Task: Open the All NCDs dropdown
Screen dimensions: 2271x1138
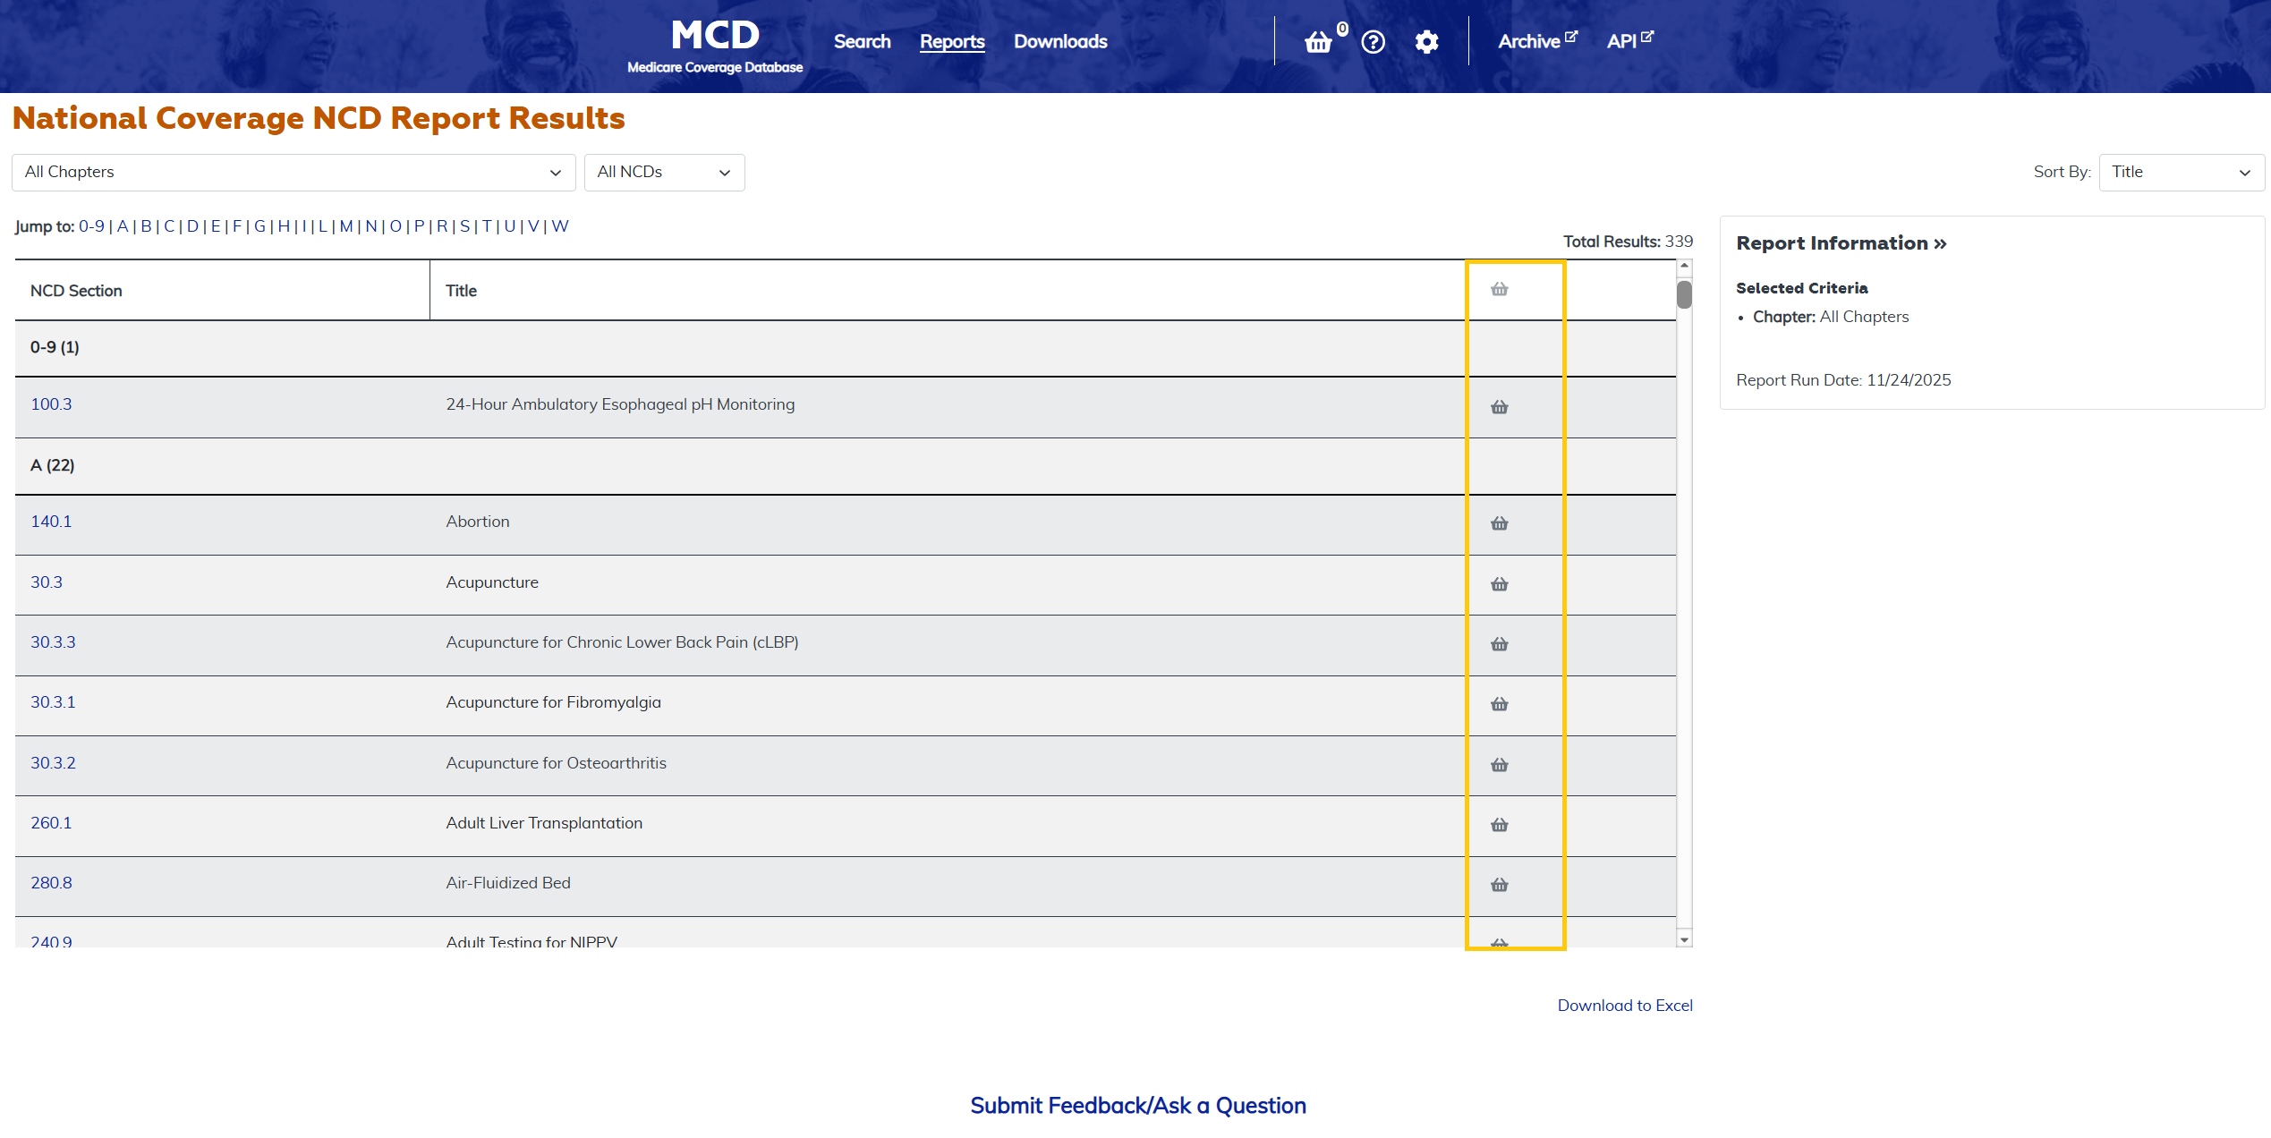Action: click(664, 172)
